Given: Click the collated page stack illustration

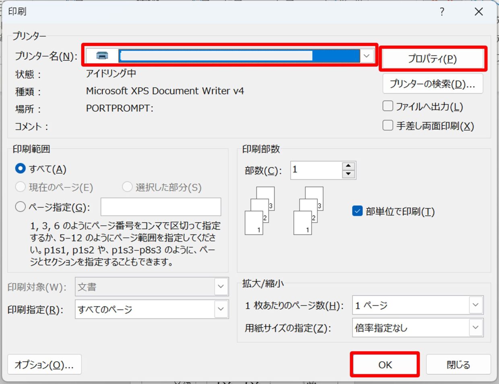Looking at the screenshot, I should (260, 211).
